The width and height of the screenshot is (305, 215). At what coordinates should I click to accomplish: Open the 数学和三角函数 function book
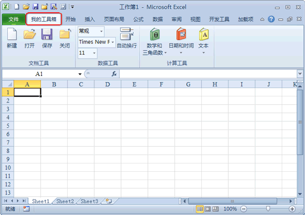point(155,42)
